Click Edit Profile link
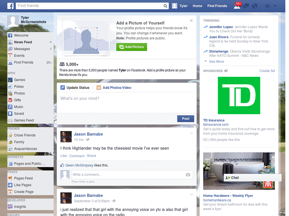 pos(29,26)
